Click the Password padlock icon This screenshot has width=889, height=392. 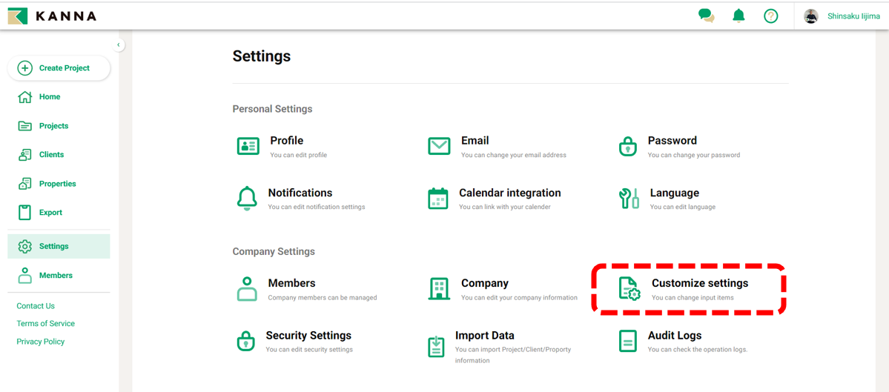[x=628, y=146]
